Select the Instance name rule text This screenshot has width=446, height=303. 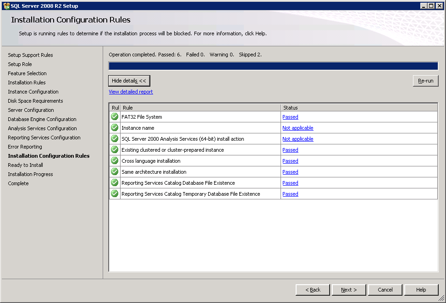pyautogui.click(x=138, y=128)
